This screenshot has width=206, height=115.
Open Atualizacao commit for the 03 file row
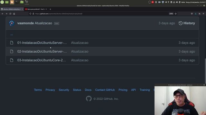tap(80, 60)
